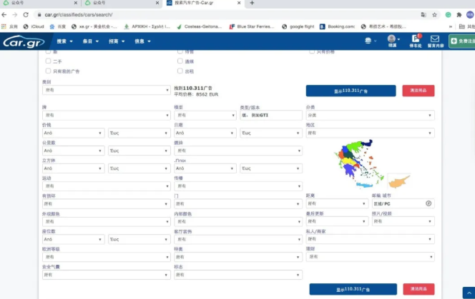Image resolution: width=475 pixels, height=299 pixels.
Task: Expand the 外观颜色 exterior color dropdown
Action: [x=105, y=221]
